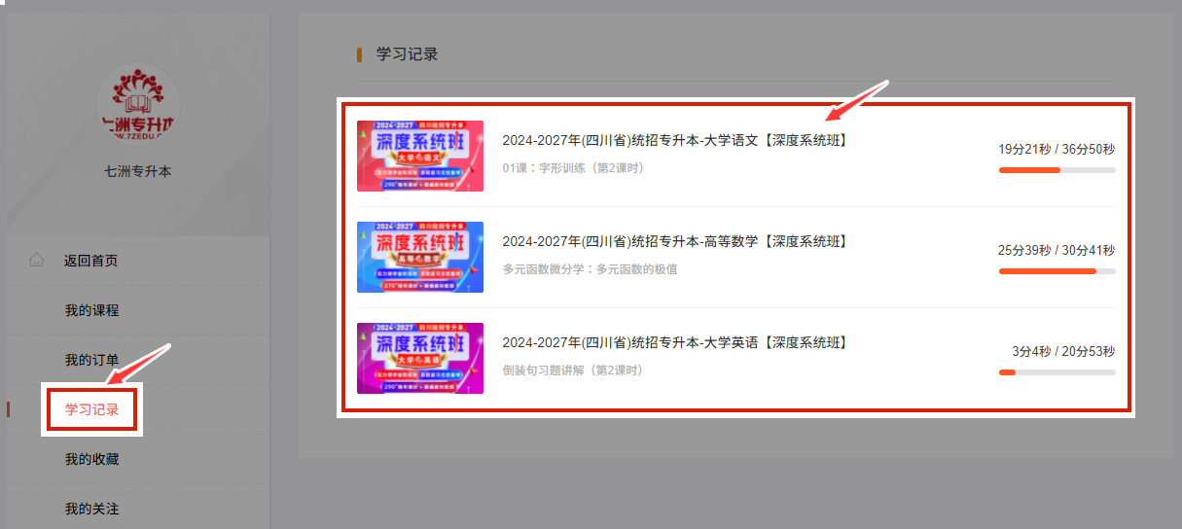The image size is (1182, 529).
Task: Click lesson 倒装句习题讲解（第2课时）
Action: 573,370
